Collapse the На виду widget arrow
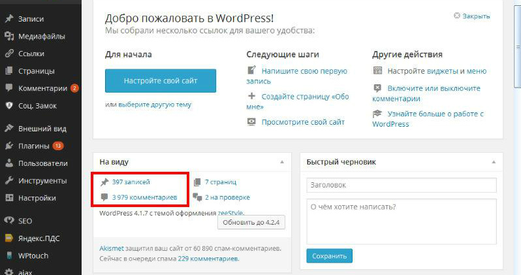Screen dimensions: 521x275 (282, 162)
